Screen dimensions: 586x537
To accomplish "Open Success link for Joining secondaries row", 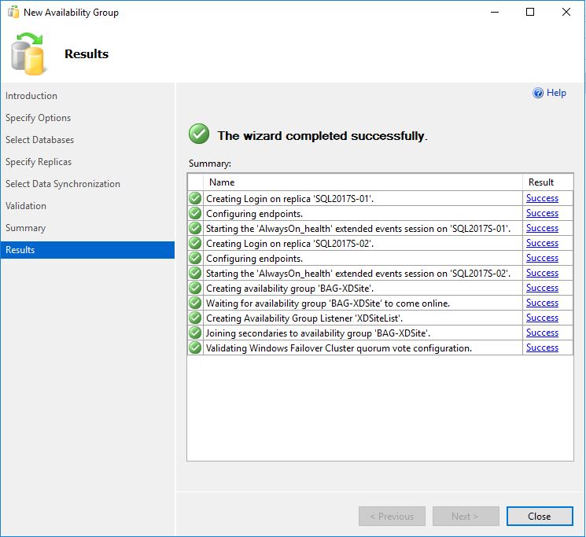I will 542,333.
